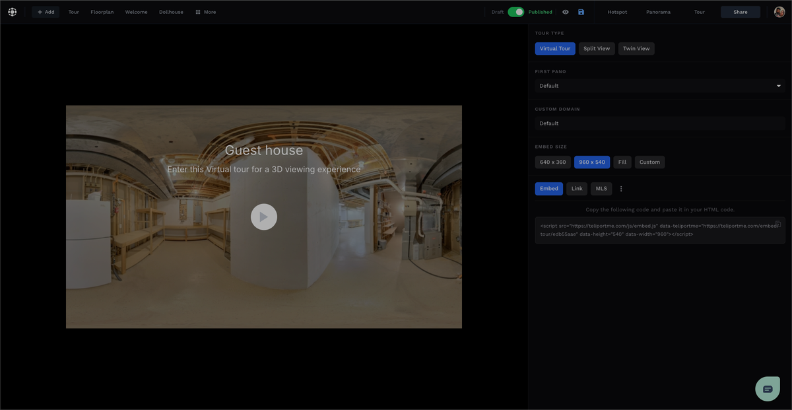The height and width of the screenshot is (410, 792).
Task: Select Split View tour type
Action: coord(597,48)
